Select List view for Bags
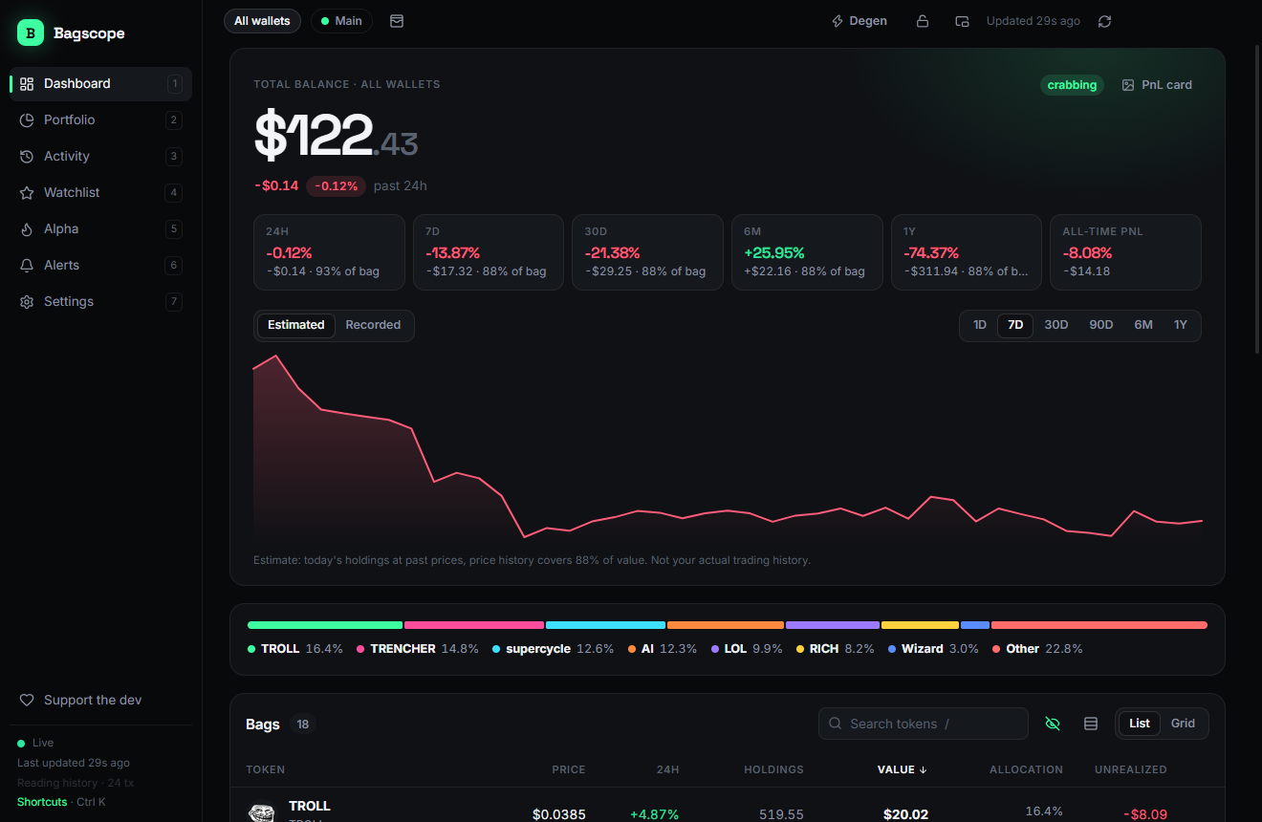 [1140, 724]
